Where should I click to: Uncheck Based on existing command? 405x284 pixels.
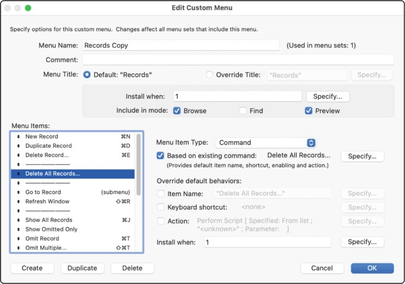pos(161,156)
